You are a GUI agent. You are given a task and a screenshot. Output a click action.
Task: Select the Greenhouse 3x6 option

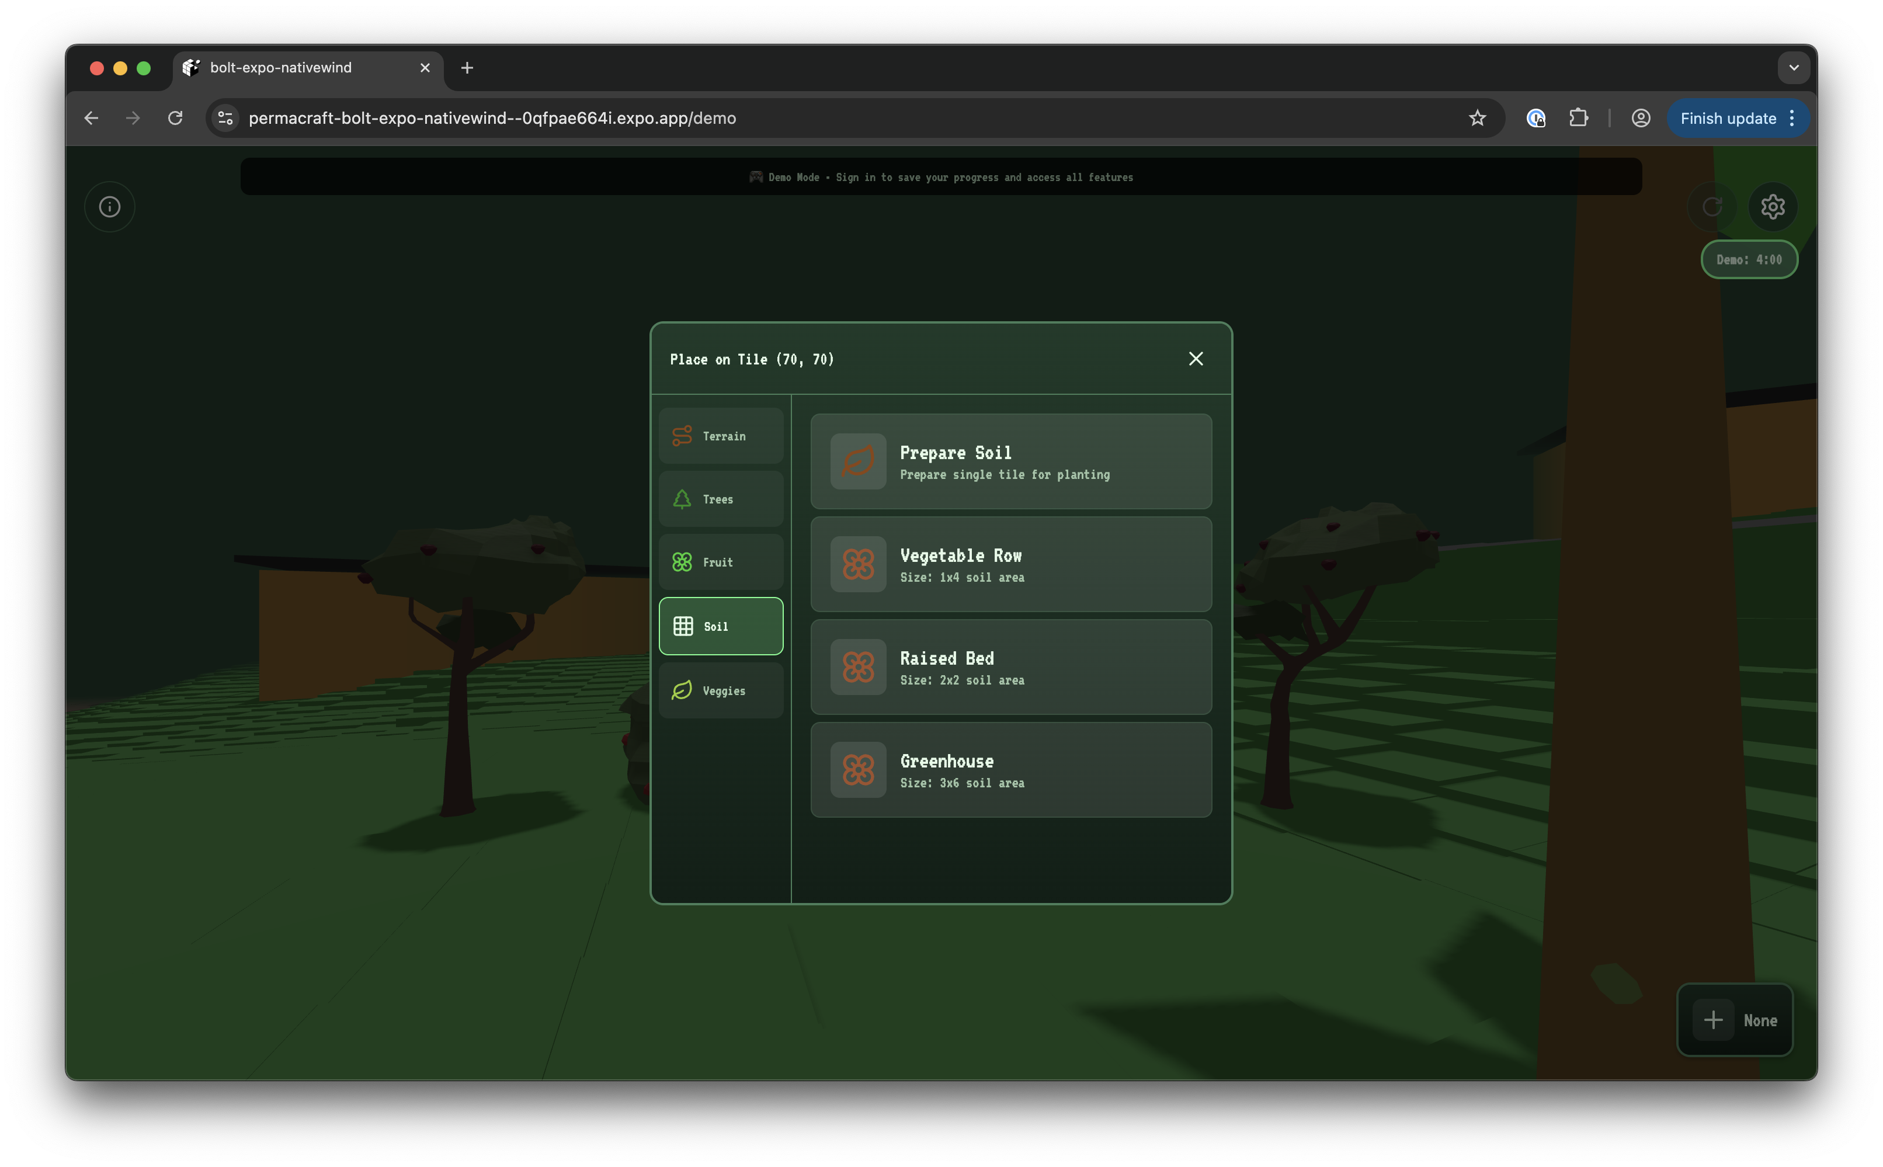[x=1010, y=769]
